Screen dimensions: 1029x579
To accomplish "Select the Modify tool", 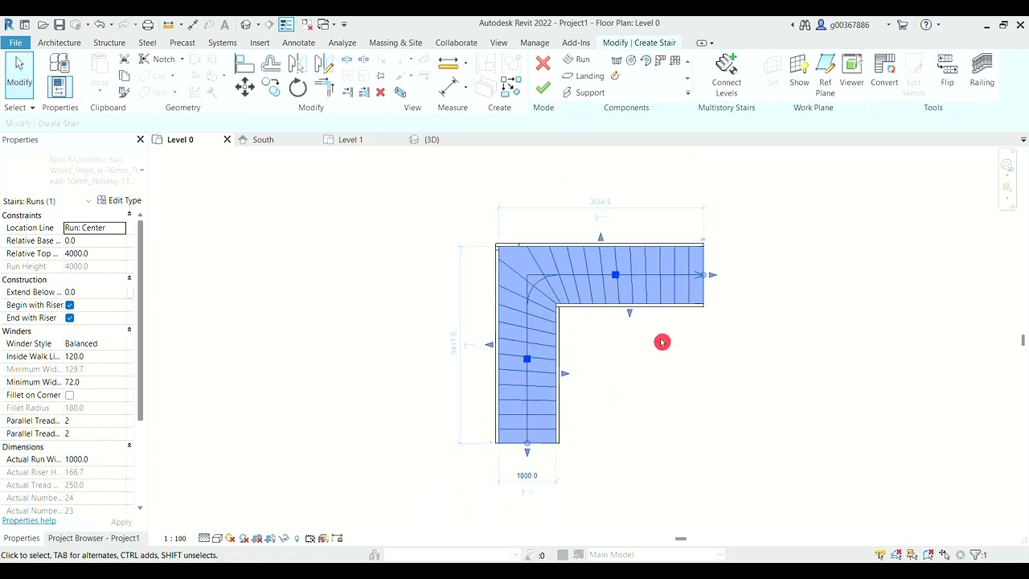I will tap(19, 73).
